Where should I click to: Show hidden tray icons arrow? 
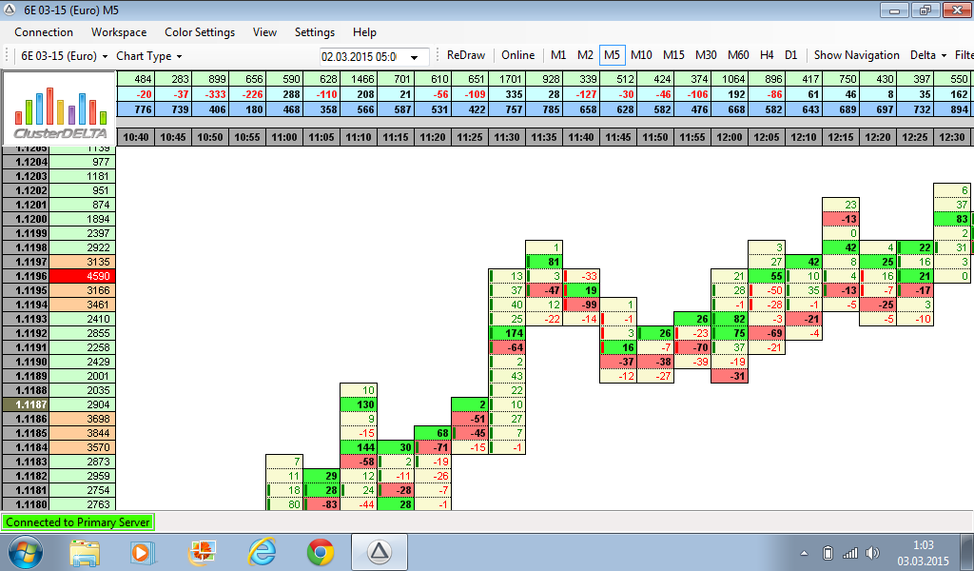[805, 553]
